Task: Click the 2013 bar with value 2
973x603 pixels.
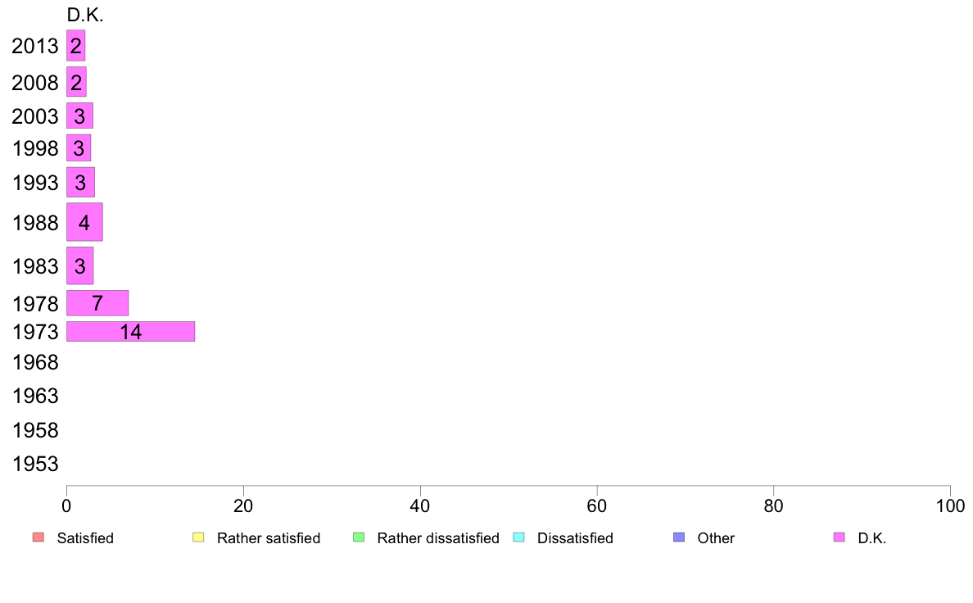Action: (75, 45)
